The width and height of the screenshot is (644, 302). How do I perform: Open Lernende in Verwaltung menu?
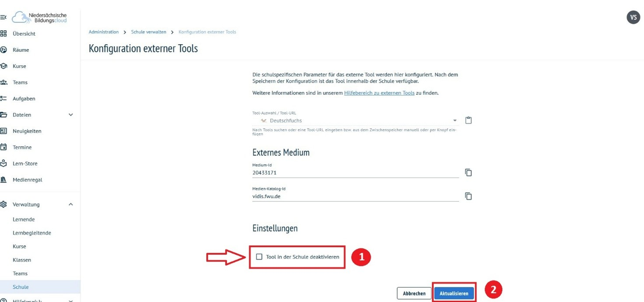[24, 219]
